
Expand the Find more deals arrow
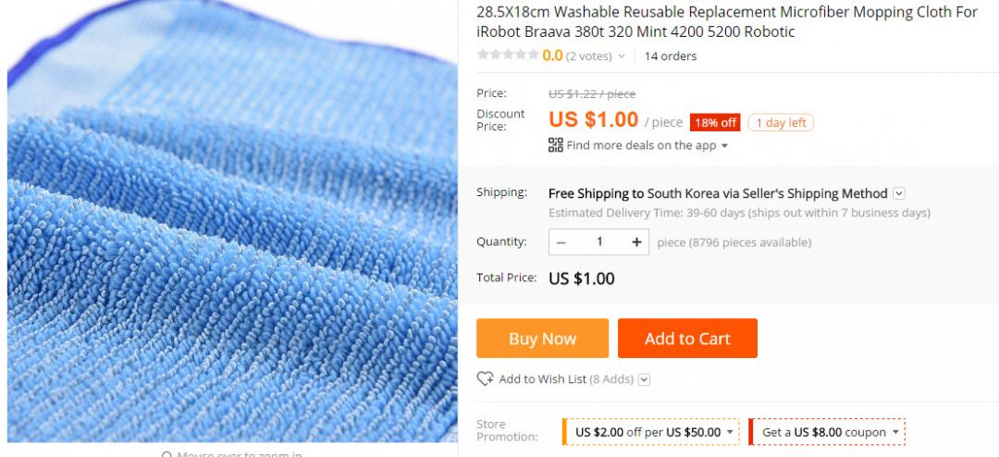(x=724, y=146)
